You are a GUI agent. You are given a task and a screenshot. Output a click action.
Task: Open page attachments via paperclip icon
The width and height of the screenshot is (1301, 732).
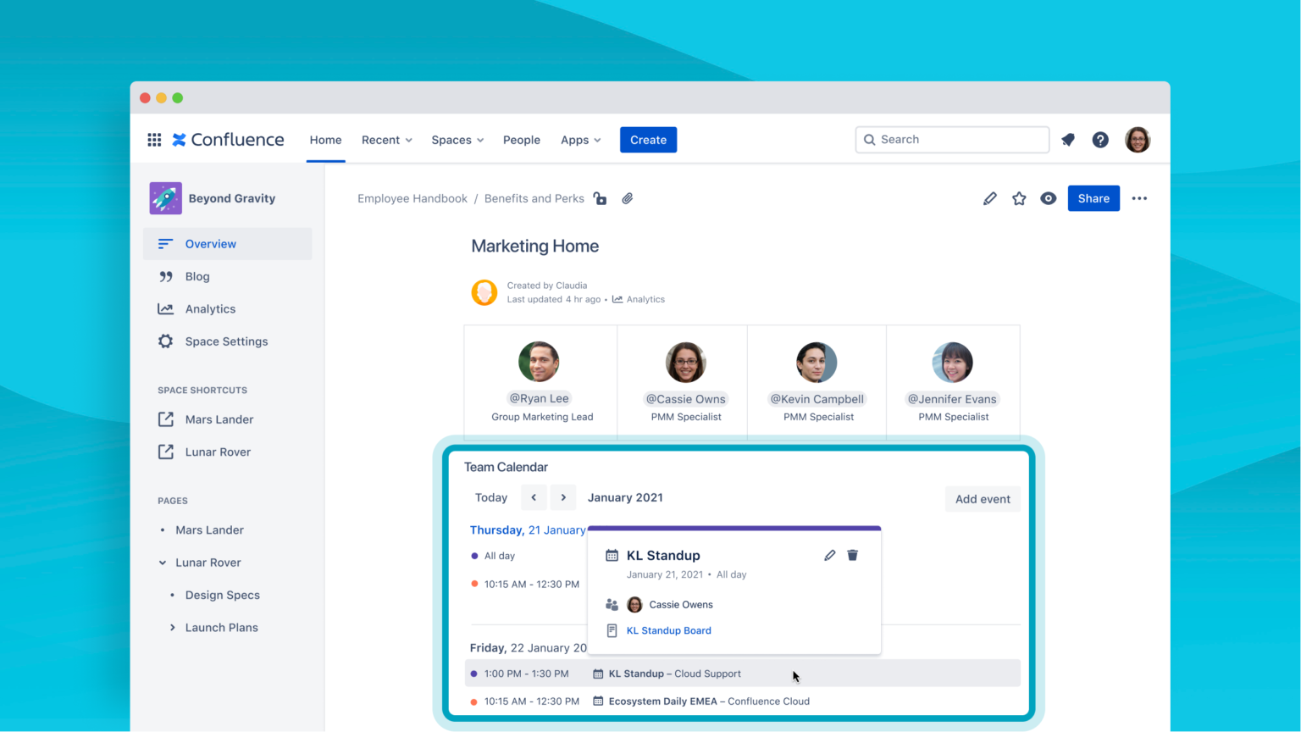(627, 197)
